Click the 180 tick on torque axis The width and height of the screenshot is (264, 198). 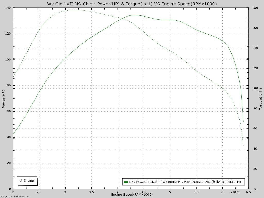point(255,8)
